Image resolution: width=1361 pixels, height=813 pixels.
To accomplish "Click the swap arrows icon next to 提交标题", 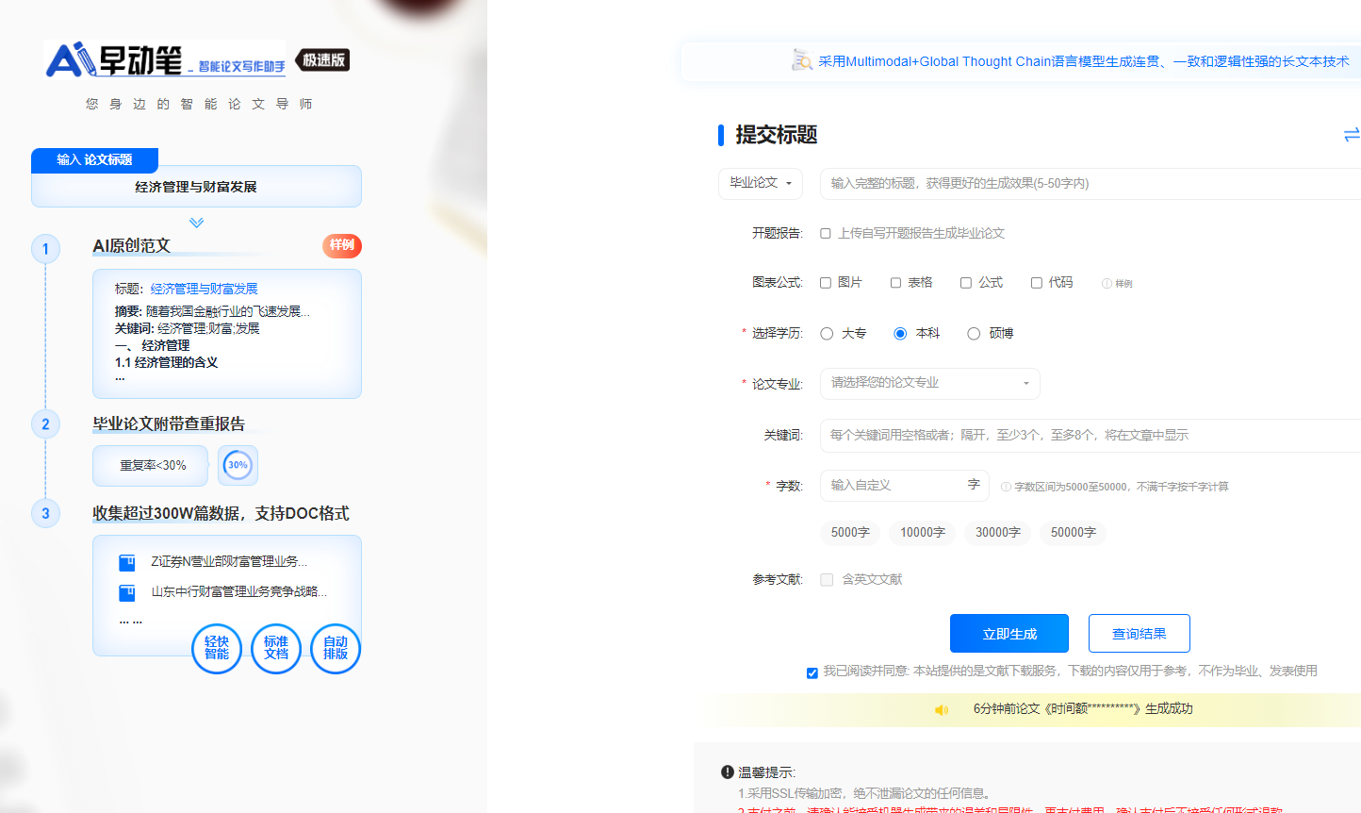I will click(x=1352, y=135).
